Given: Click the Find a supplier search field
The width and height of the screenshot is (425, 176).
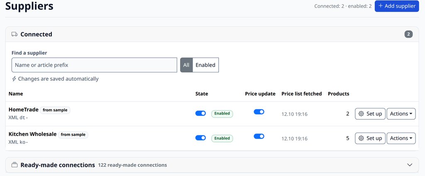Looking at the screenshot, I should (94, 65).
